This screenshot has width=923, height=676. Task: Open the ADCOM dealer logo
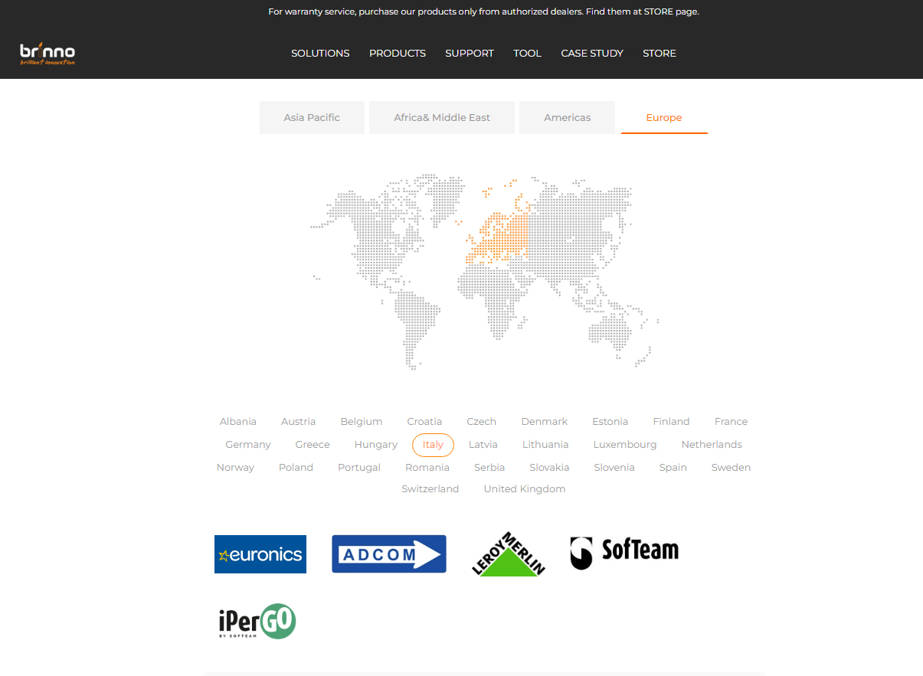click(x=388, y=554)
